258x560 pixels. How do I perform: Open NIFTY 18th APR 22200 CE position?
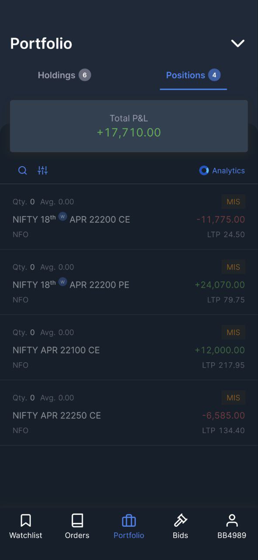(x=129, y=217)
